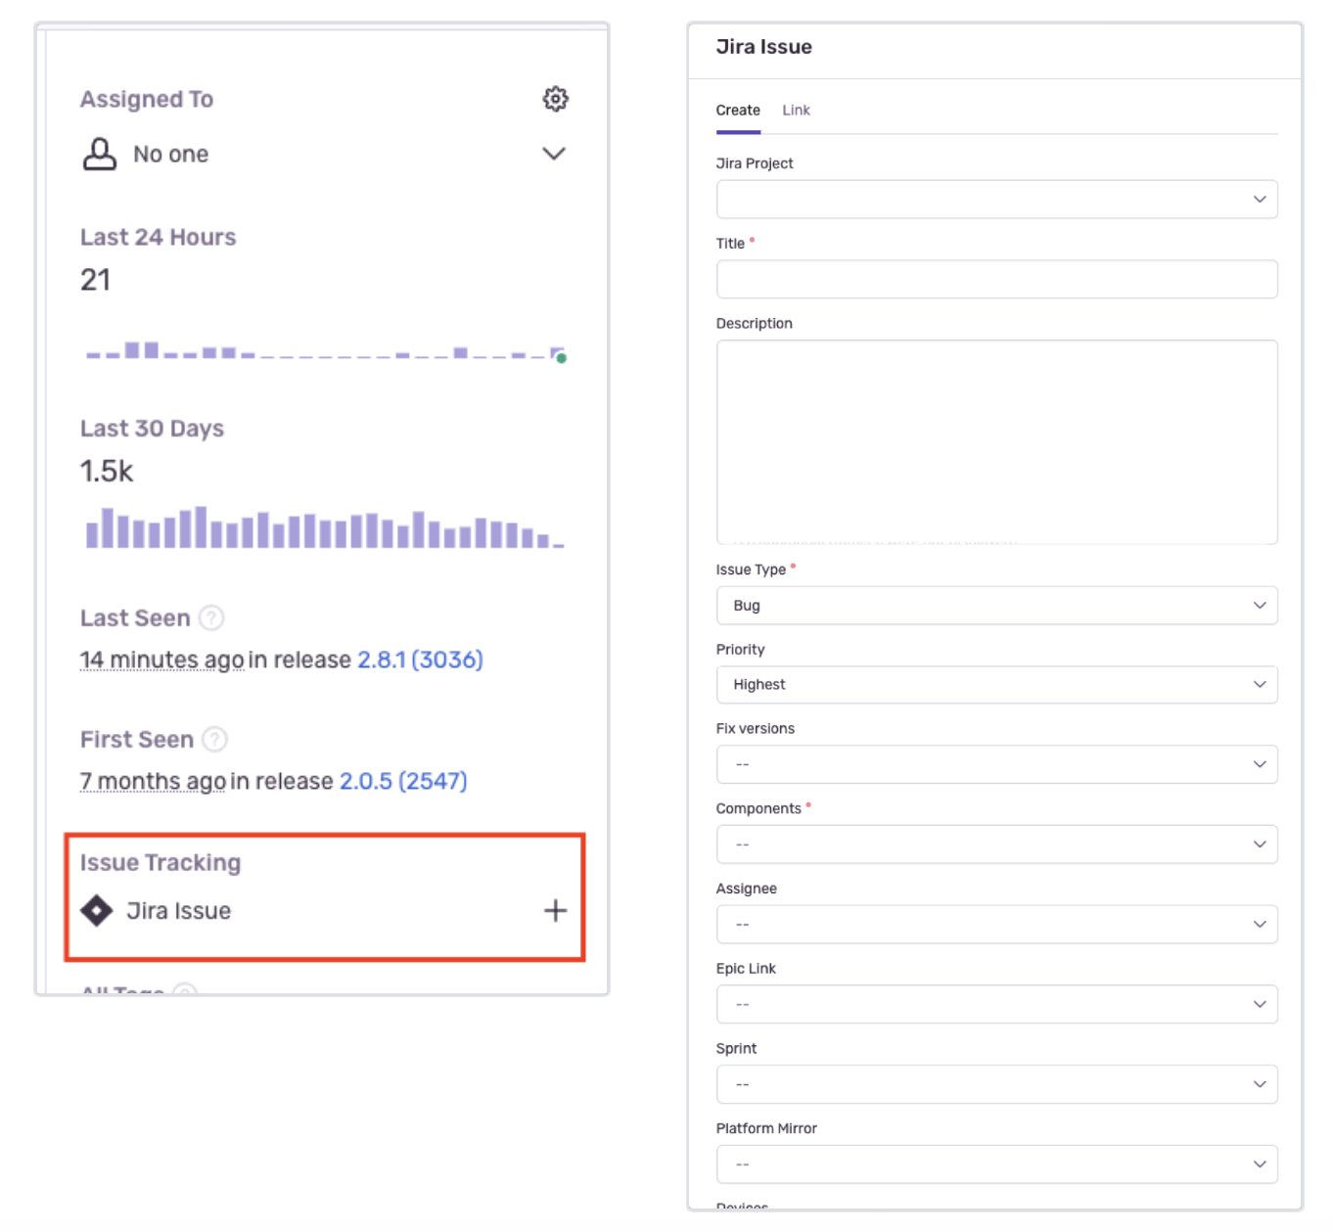Expand the Epic Link dropdown
This screenshot has height=1231, width=1333.
click(996, 1005)
